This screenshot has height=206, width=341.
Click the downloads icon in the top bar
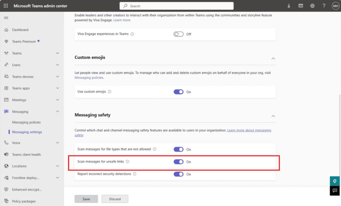coord(289,6)
